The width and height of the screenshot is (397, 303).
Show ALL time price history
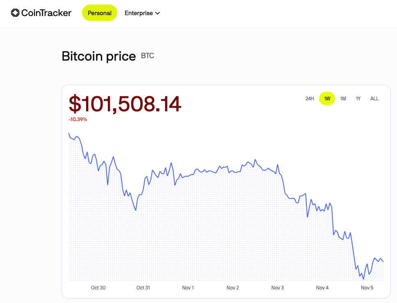click(374, 99)
